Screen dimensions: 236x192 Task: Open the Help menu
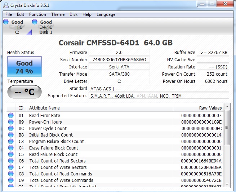87,14
